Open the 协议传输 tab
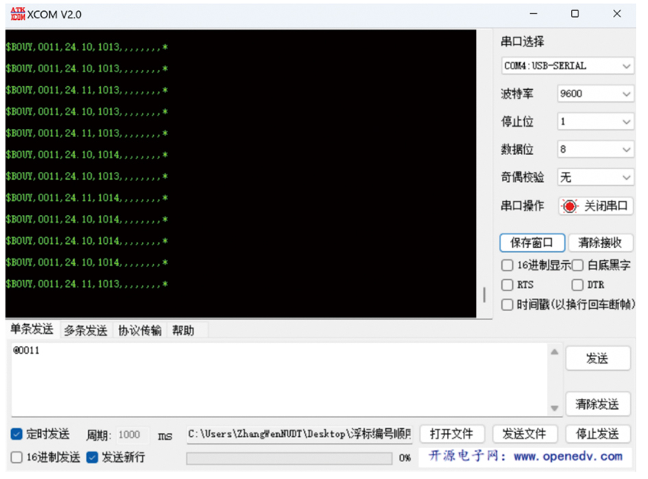The width and height of the screenshot is (648, 479). tap(139, 331)
